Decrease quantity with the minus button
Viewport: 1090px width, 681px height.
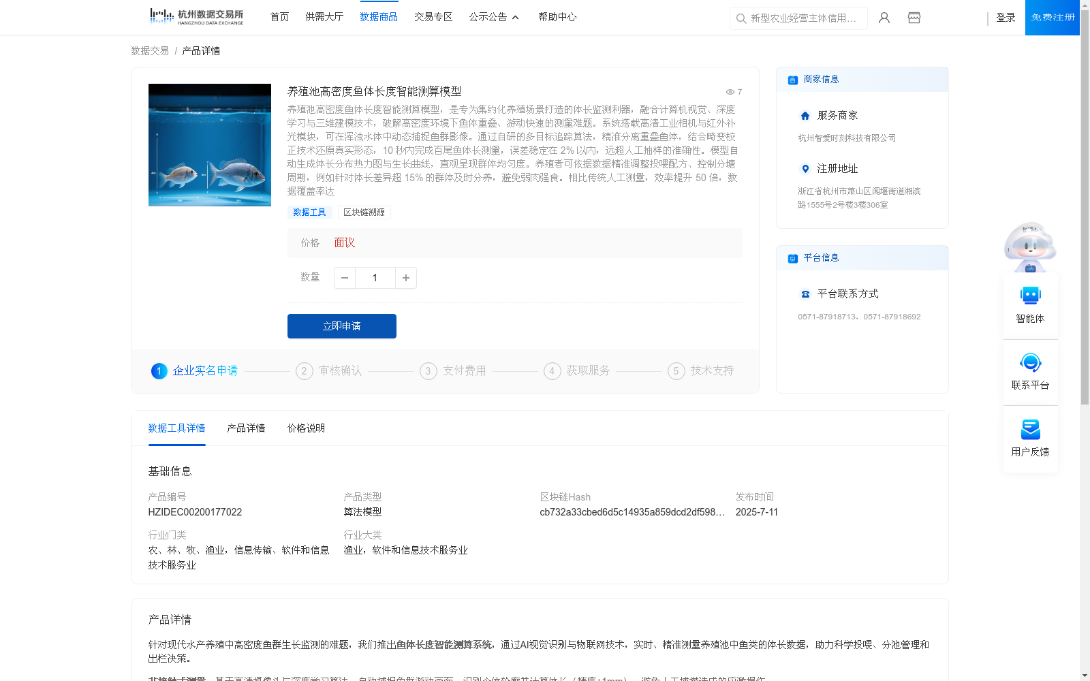(345, 278)
